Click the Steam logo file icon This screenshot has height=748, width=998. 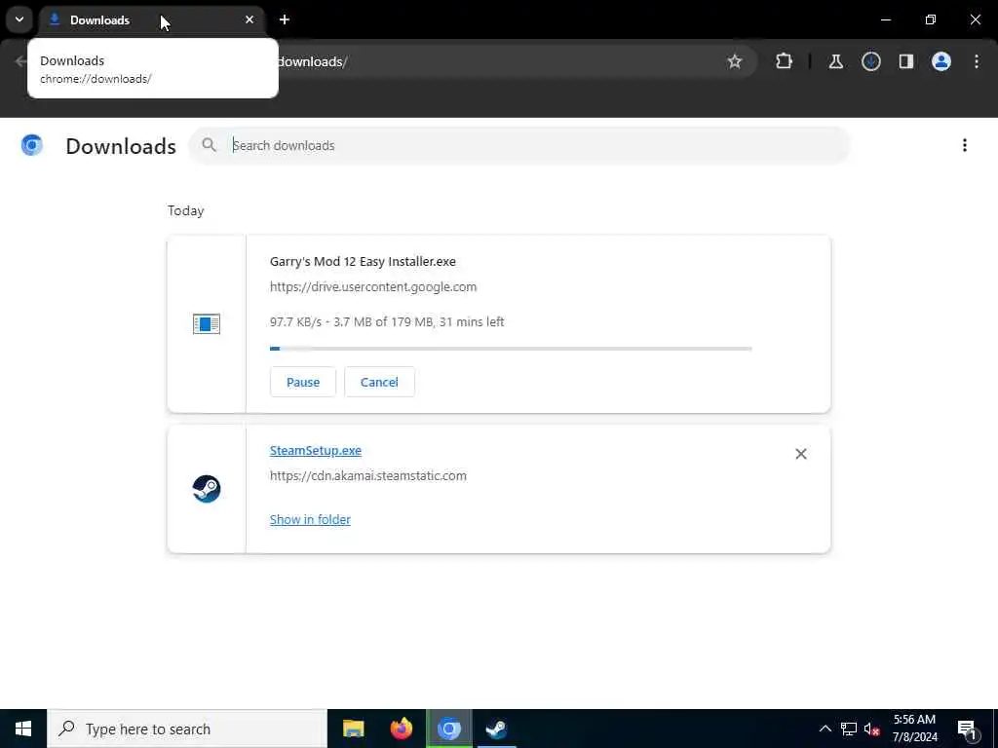click(207, 489)
